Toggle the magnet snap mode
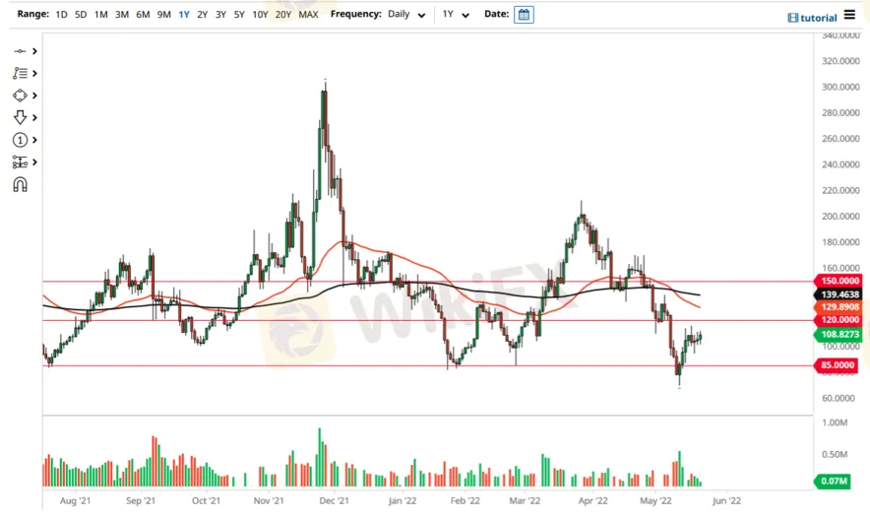This screenshot has height=519, width=870. [x=20, y=184]
